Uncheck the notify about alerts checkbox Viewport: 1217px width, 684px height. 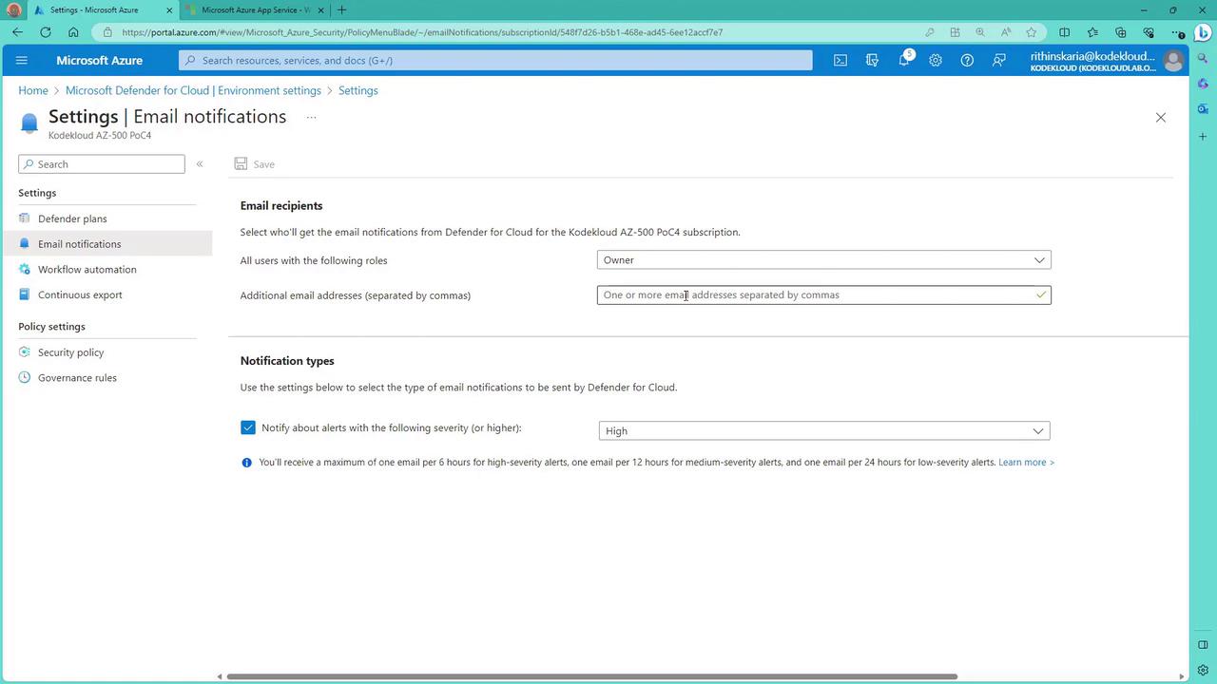248,428
